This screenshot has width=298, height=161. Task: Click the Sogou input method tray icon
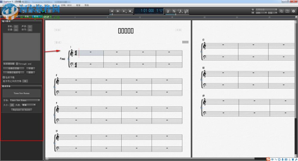coord(268,159)
